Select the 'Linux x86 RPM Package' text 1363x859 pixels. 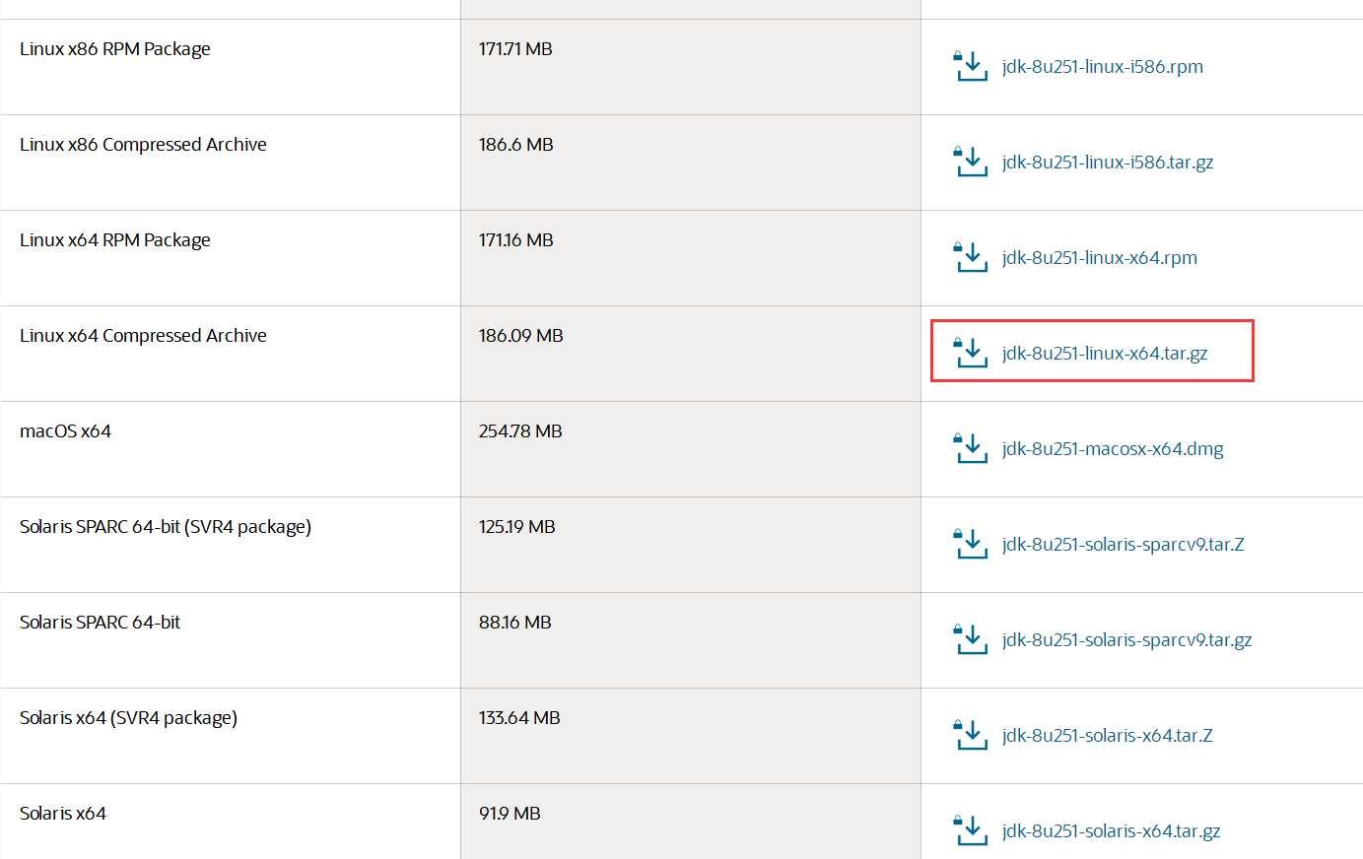pyautogui.click(x=114, y=49)
